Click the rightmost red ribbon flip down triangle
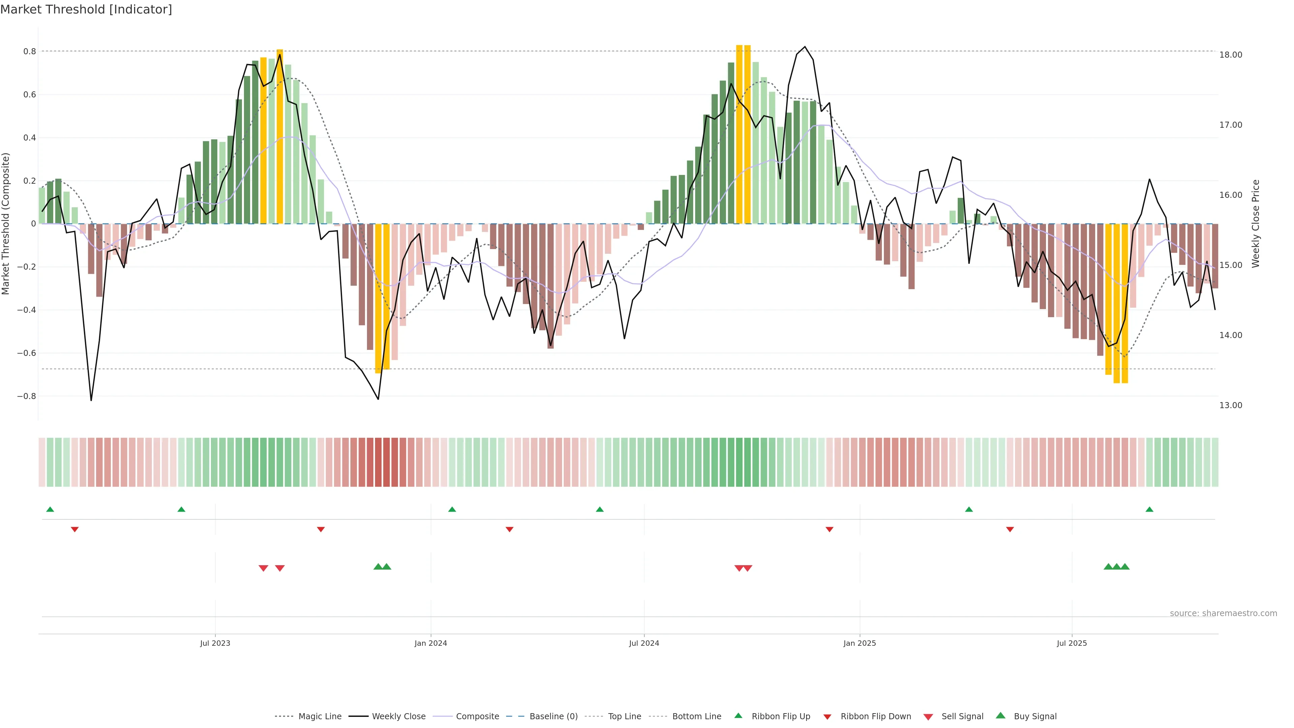Image resolution: width=1294 pixels, height=728 pixels. click(x=1010, y=529)
